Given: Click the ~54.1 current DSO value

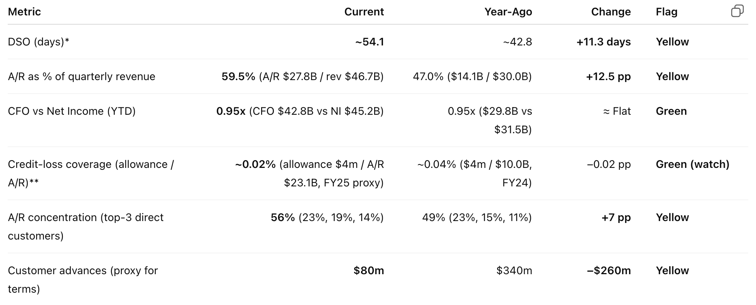Looking at the screenshot, I should (x=370, y=42).
